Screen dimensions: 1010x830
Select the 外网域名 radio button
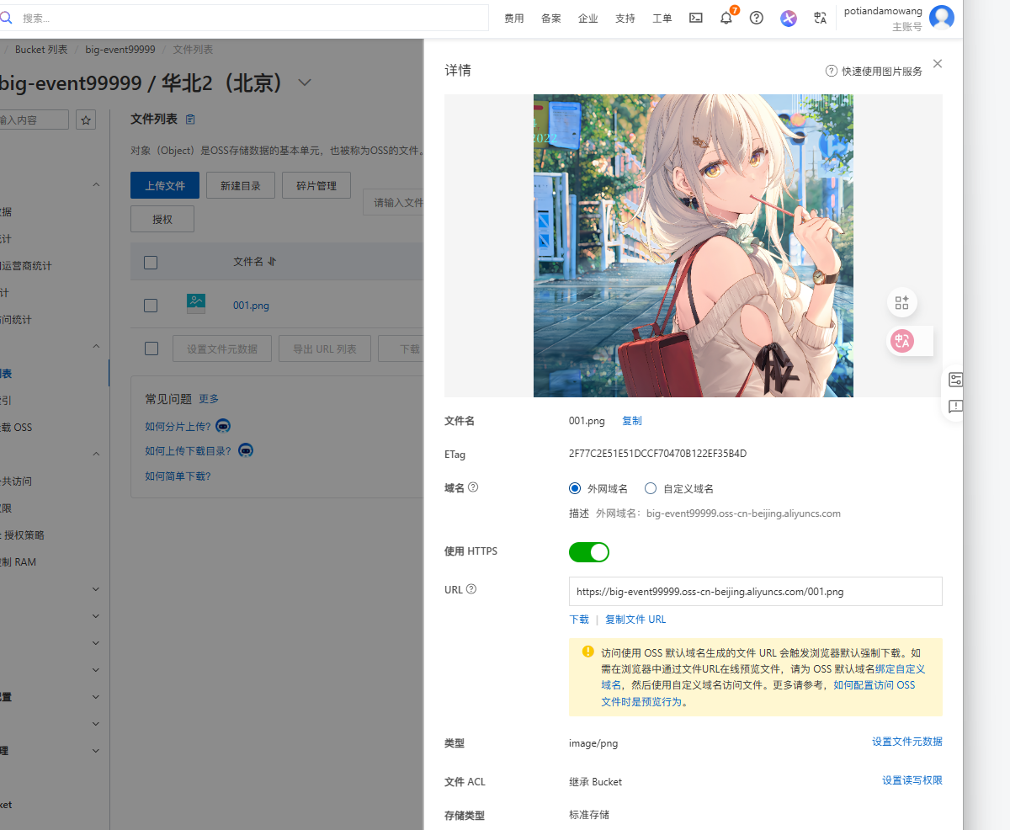point(575,488)
